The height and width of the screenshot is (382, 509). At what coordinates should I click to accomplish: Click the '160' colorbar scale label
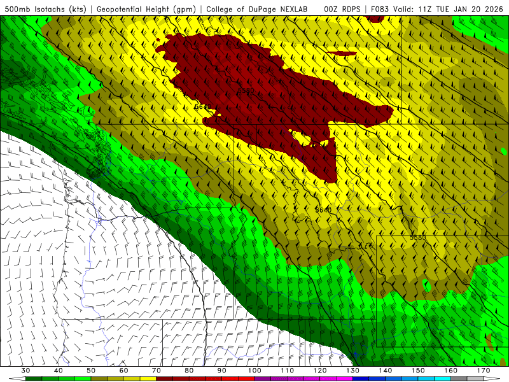[451, 371]
